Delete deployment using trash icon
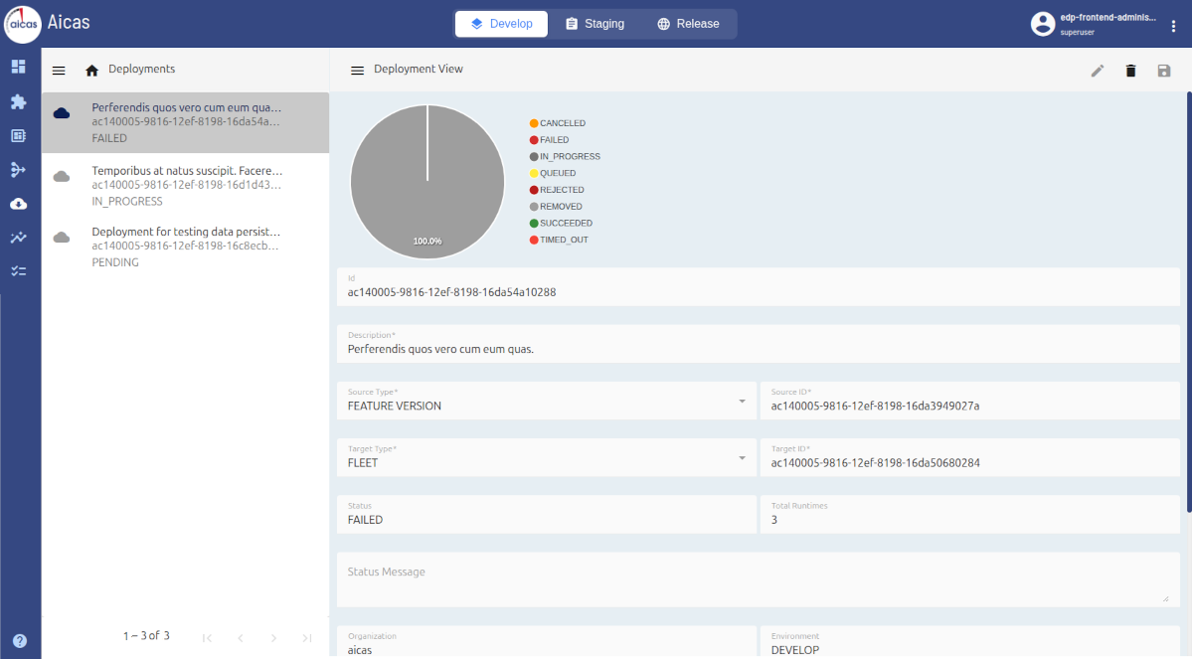Image resolution: width=1192 pixels, height=659 pixels. [1130, 71]
